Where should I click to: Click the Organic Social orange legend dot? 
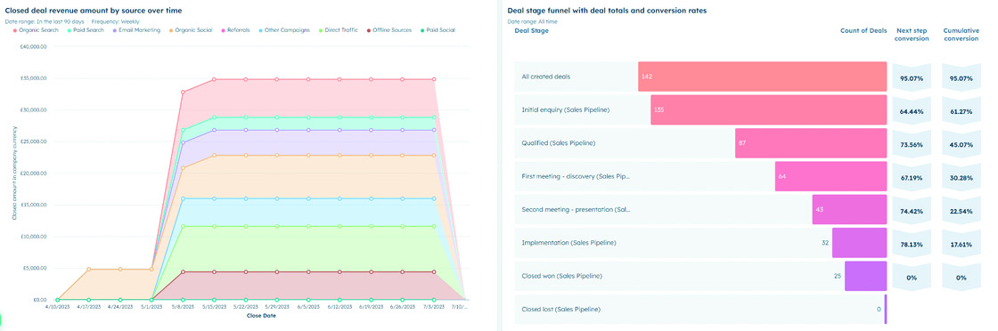pyautogui.click(x=171, y=30)
